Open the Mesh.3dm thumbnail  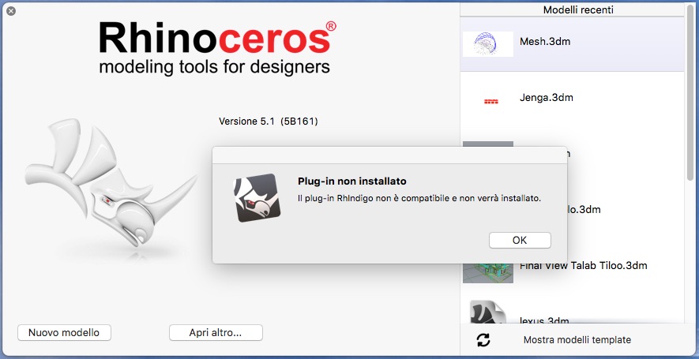pyautogui.click(x=487, y=43)
